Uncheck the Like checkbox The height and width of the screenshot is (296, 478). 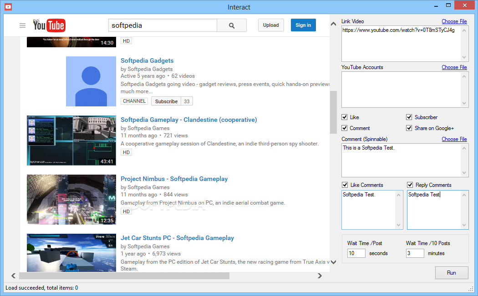345,117
